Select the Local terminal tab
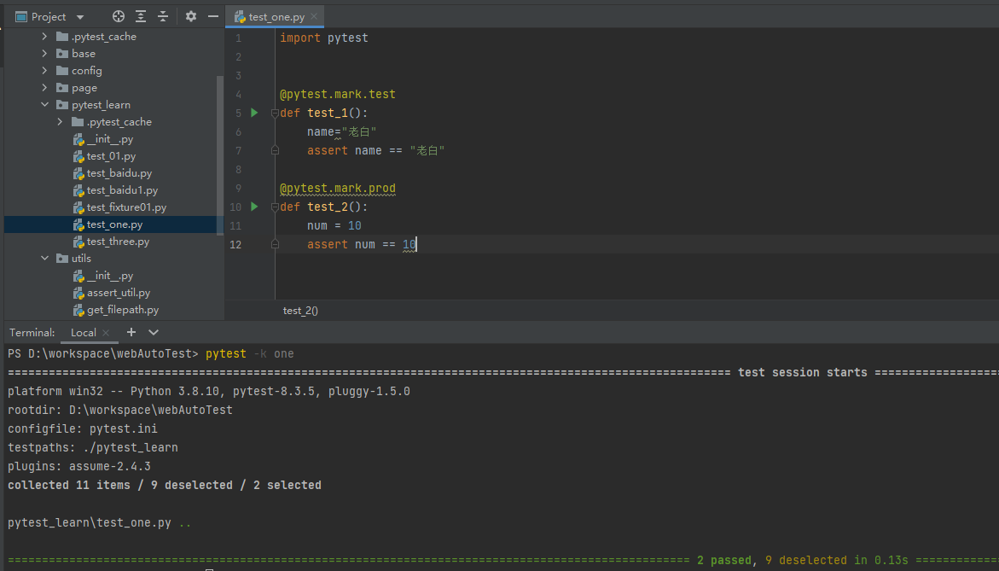The image size is (999, 571). click(83, 332)
